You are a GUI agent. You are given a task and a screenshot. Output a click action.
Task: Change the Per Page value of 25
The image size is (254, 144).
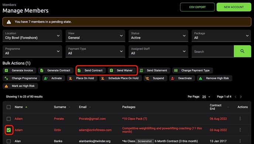(206, 97)
